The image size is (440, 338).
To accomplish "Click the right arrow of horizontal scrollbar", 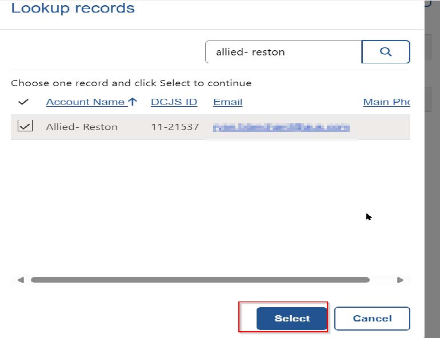I will click(x=400, y=280).
